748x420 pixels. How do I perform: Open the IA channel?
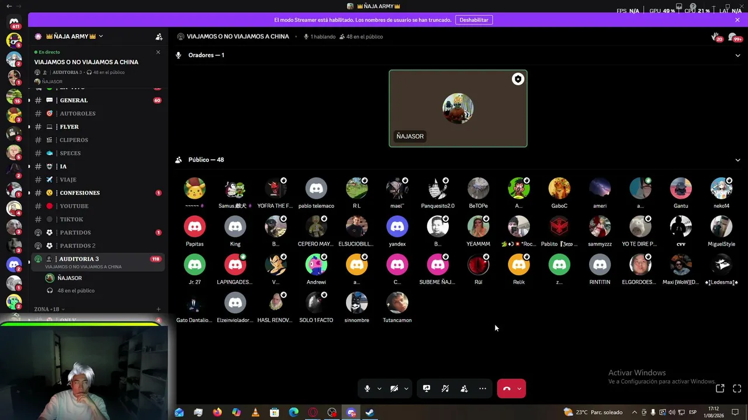[97, 166]
